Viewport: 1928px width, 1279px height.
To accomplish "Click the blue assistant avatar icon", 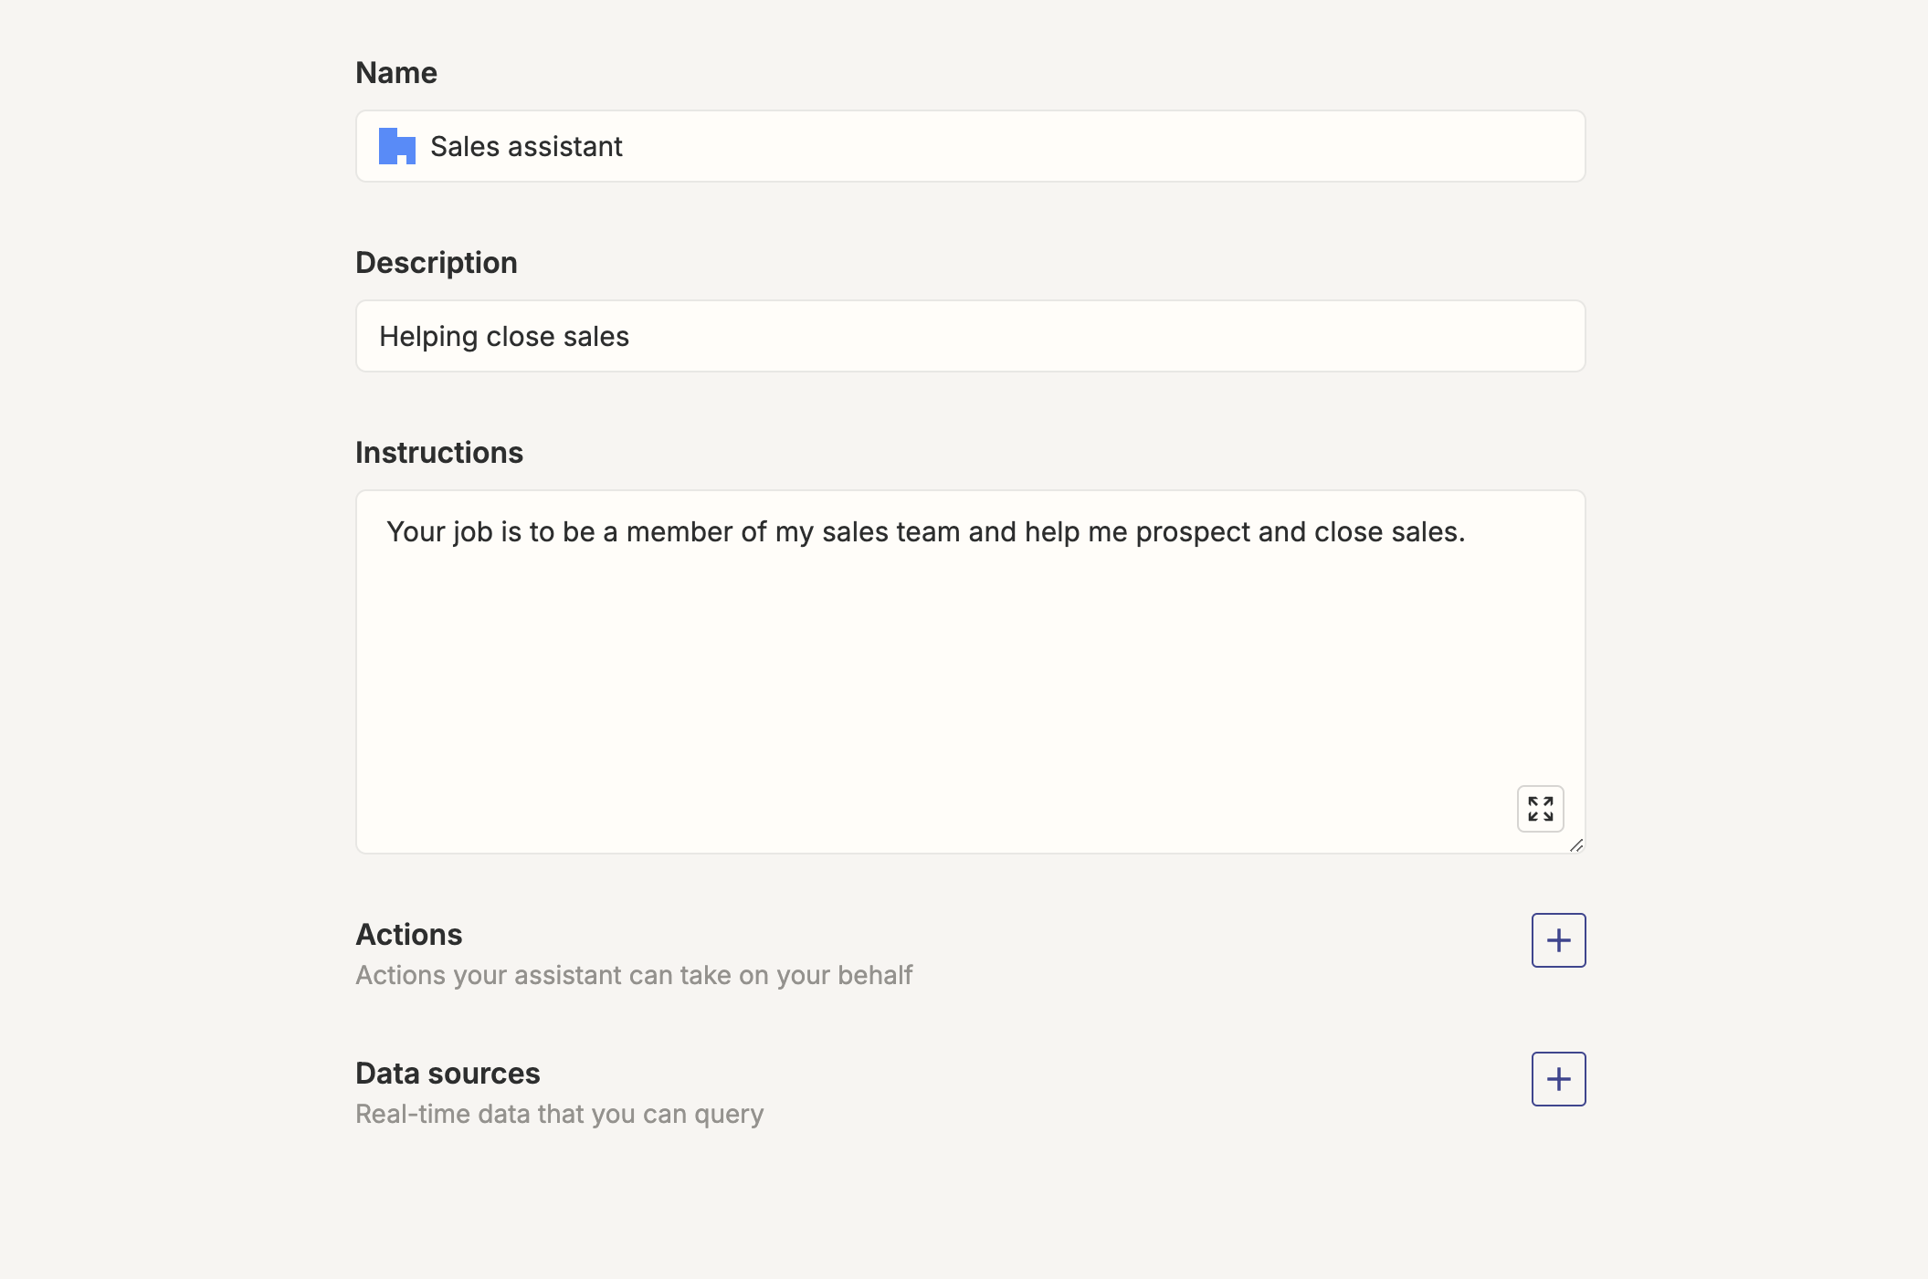I will pyautogui.click(x=396, y=146).
